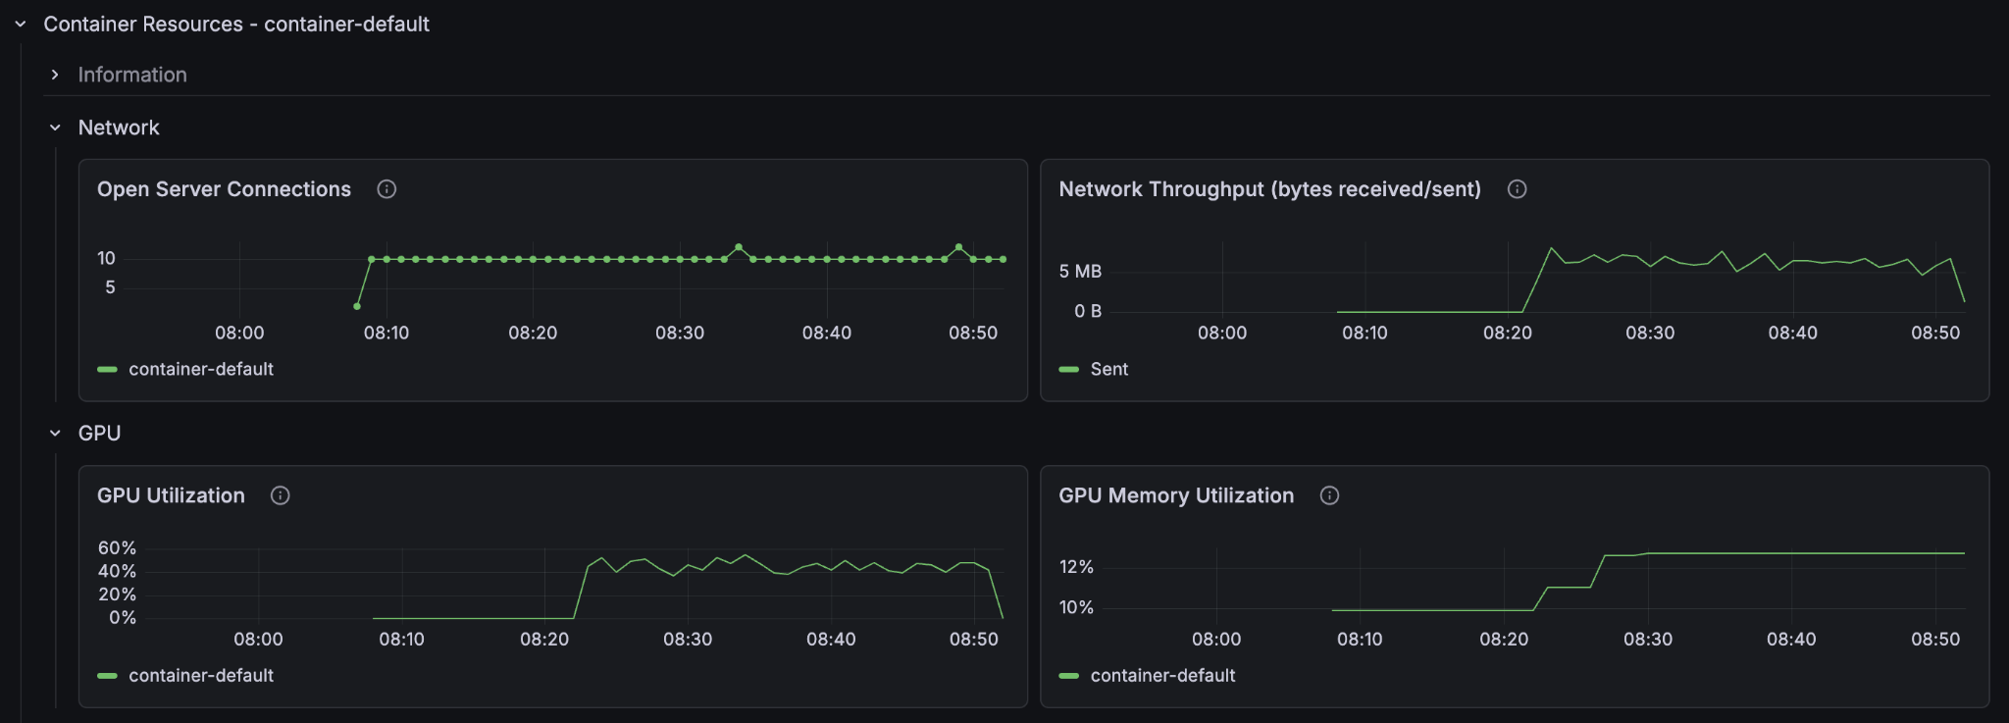Screen dimensions: 2009x723
Task: Click the 60% axis label in GPU Utilization
Action: click(x=117, y=547)
